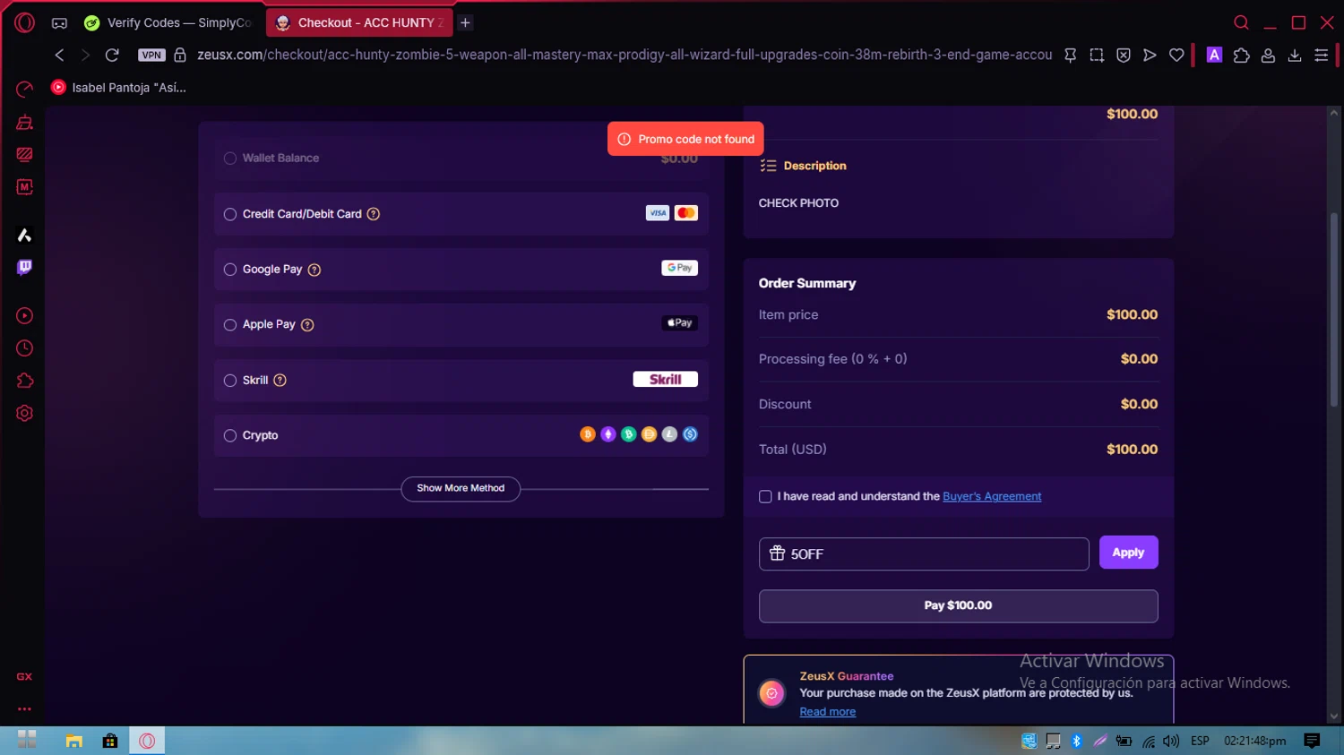Click the site security lock icon
Screen dimensions: 1344x755
tap(180, 55)
